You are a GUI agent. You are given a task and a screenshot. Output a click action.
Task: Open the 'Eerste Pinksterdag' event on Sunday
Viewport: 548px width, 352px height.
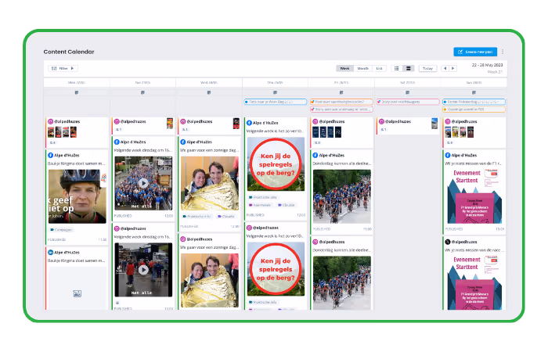(x=474, y=102)
